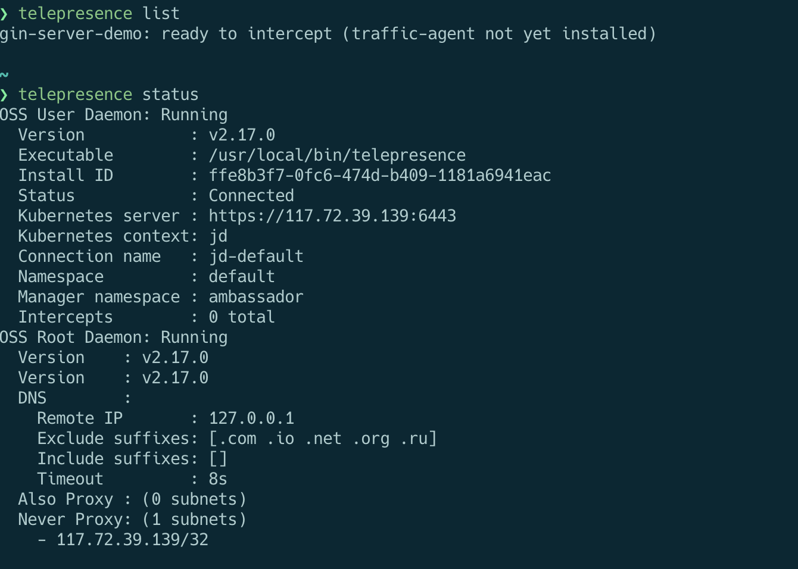Viewport: 798px width, 569px height.
Task: Click the prompt chevron before "telepresence list"
Action: pos(5,14)
